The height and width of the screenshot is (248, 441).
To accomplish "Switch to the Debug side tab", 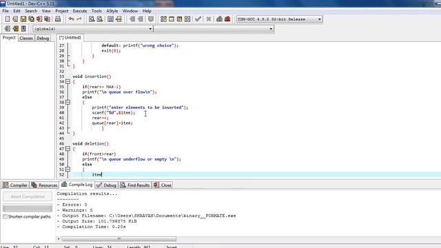I will click(x=43, y=39).
